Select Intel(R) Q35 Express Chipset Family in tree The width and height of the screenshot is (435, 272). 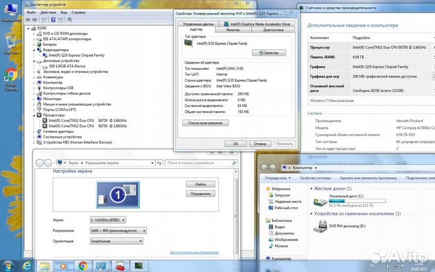click(x=77, y=55)
